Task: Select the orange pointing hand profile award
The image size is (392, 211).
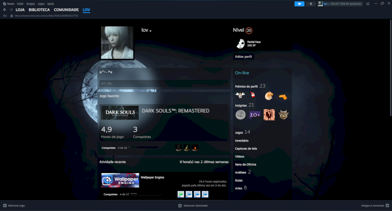Action: (x=283, y=96)
